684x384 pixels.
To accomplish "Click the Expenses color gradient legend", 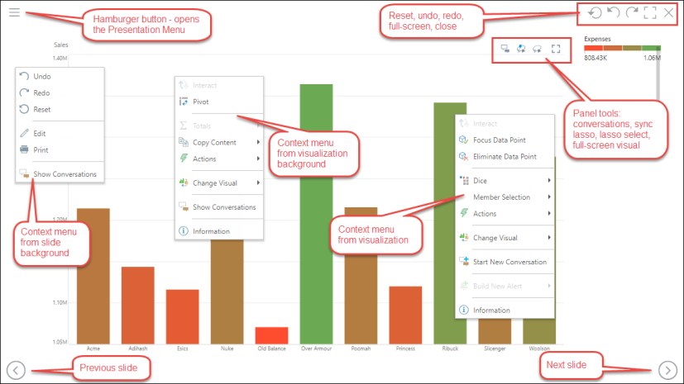I will pyautogui.click(x=622, y=49).
